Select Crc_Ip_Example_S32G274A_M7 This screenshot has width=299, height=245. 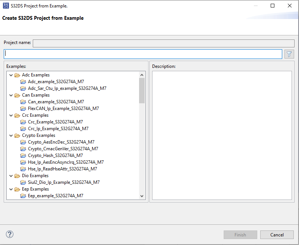pyautogui.click(x=58, y=129)
